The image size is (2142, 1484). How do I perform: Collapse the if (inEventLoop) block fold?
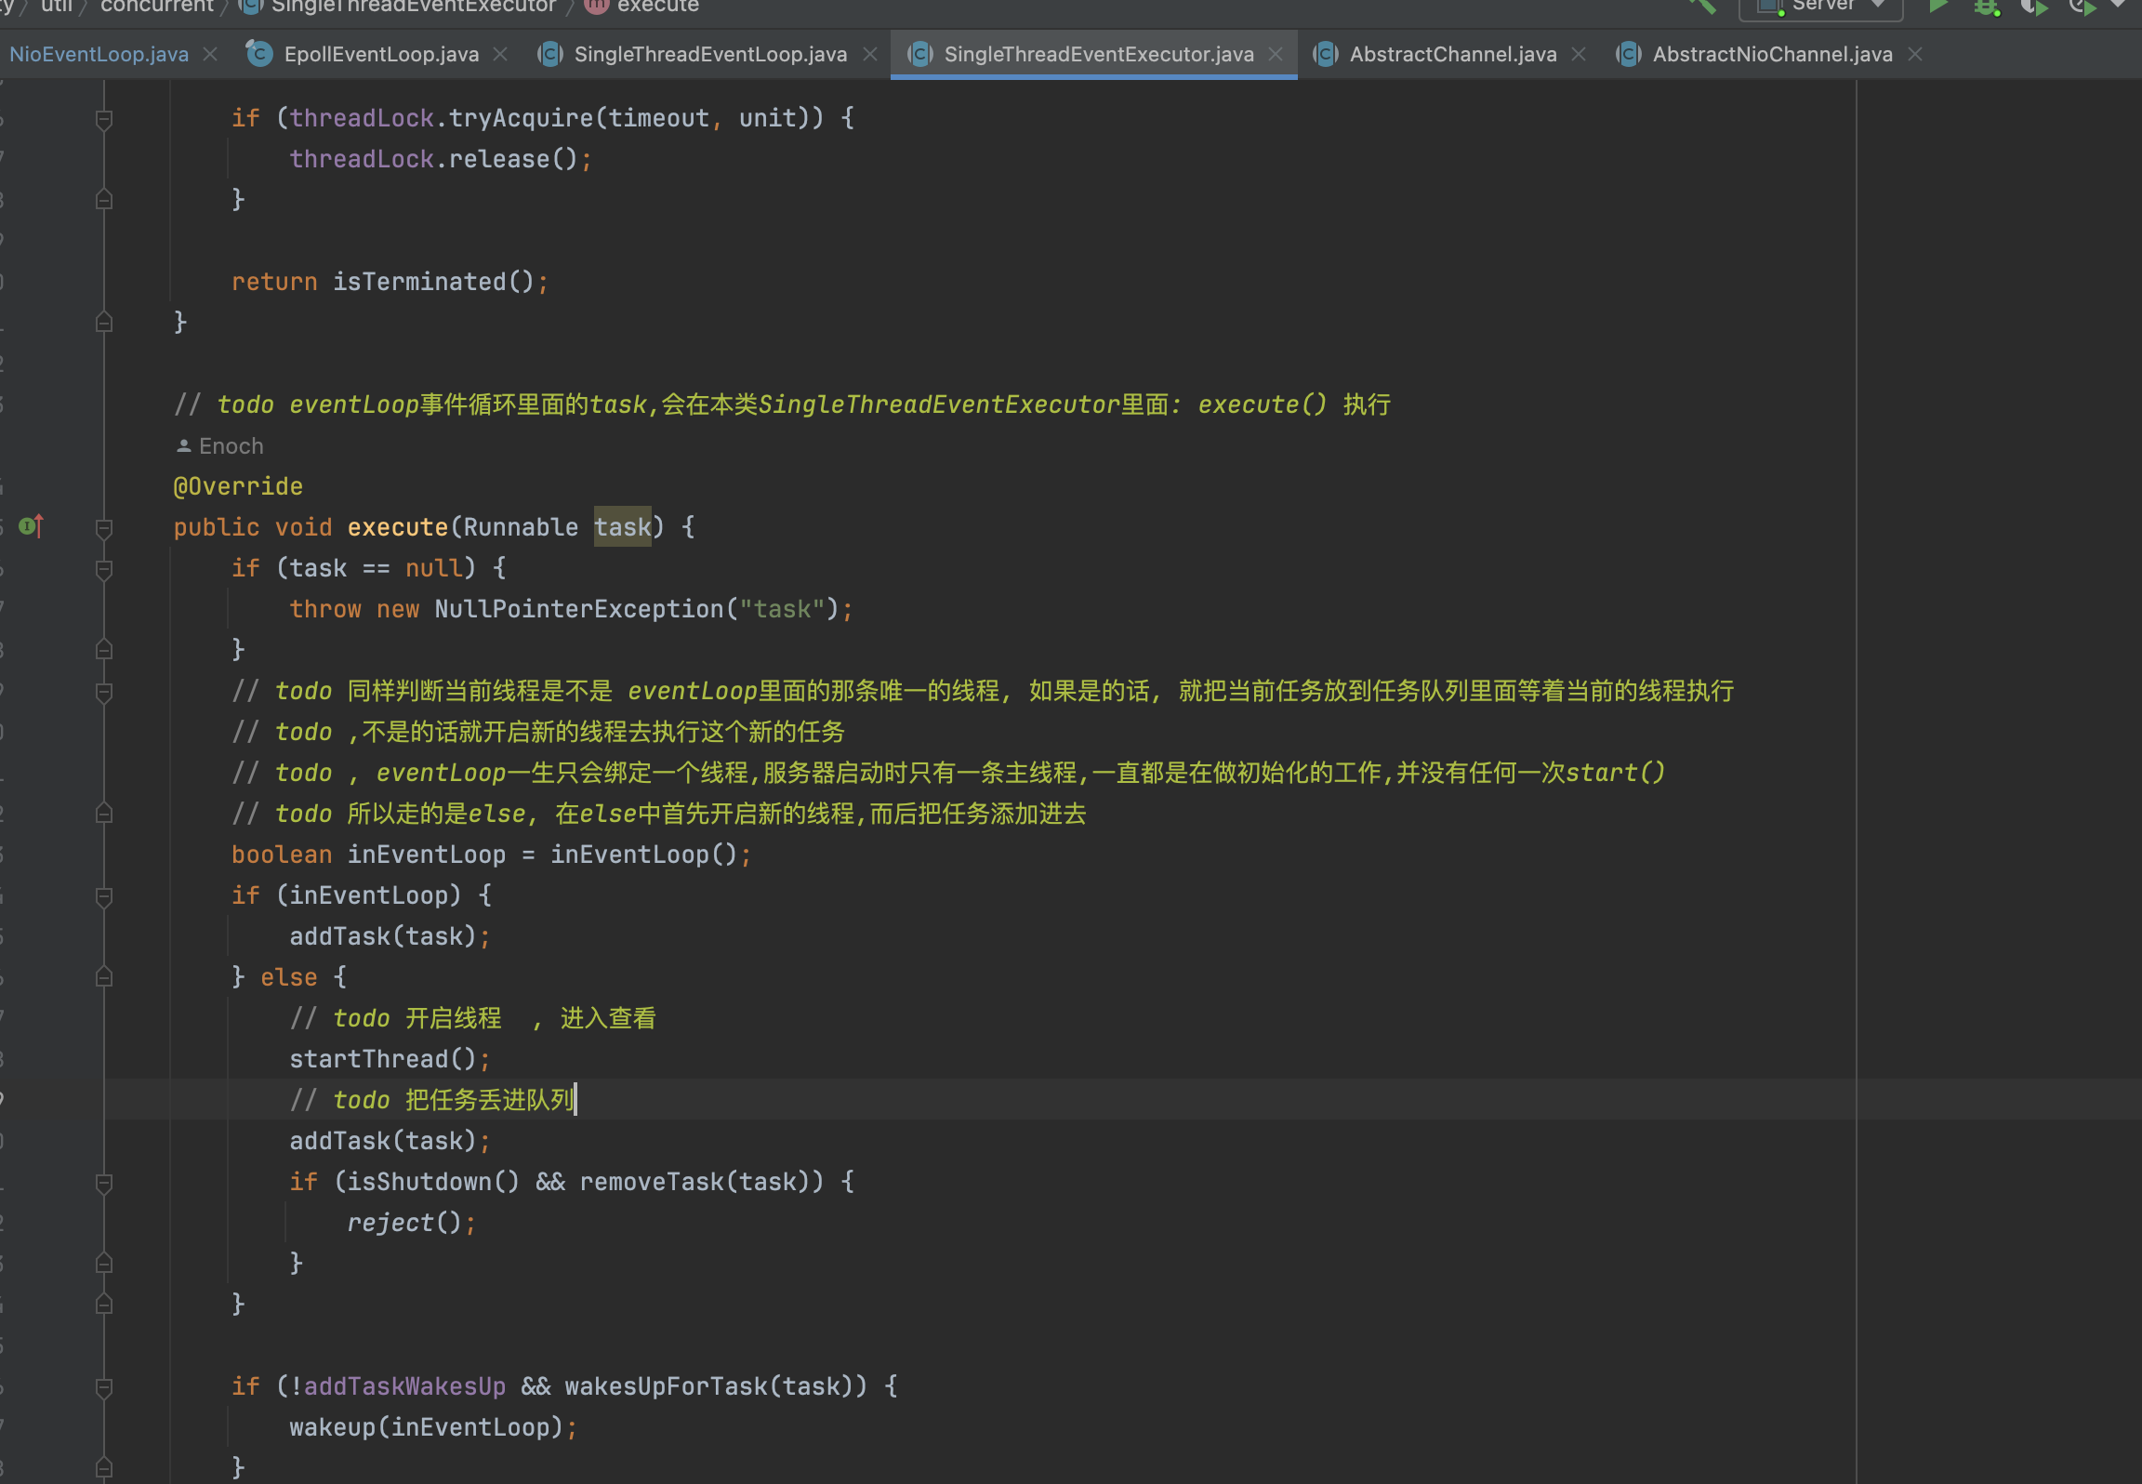click(x=104, y=896)
